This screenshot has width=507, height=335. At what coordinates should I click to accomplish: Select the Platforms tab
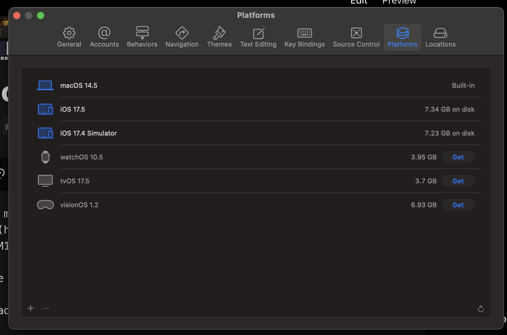[402, 37]
